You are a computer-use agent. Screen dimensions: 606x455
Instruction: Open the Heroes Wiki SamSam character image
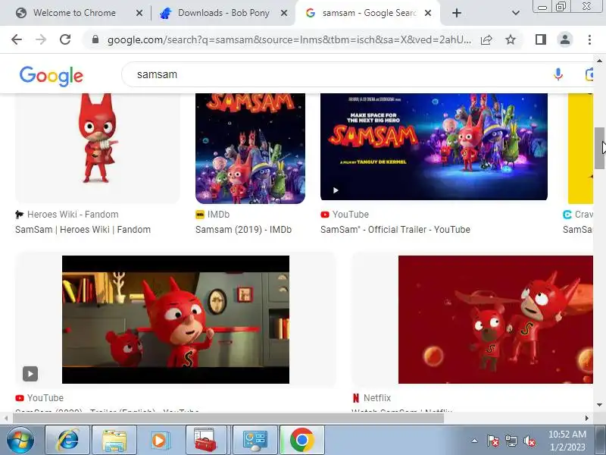click(98, 148)
